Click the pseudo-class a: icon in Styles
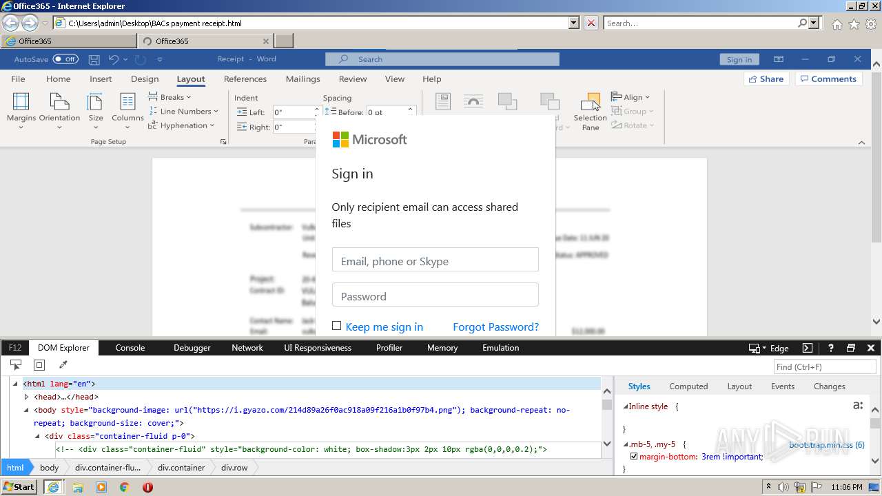Screen dimensions: 882x496 point(858,405)
